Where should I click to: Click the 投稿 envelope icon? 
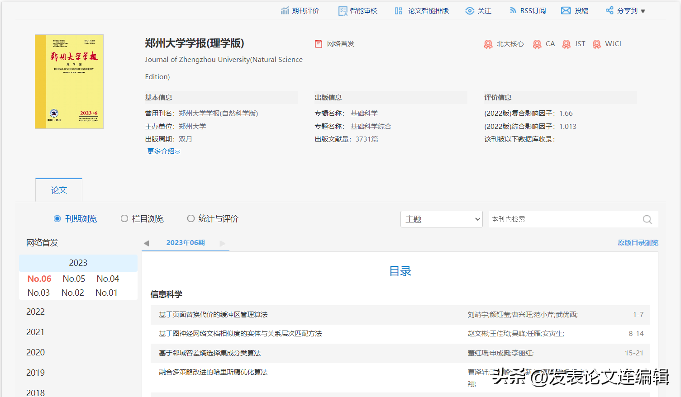[x=566, y=10]
